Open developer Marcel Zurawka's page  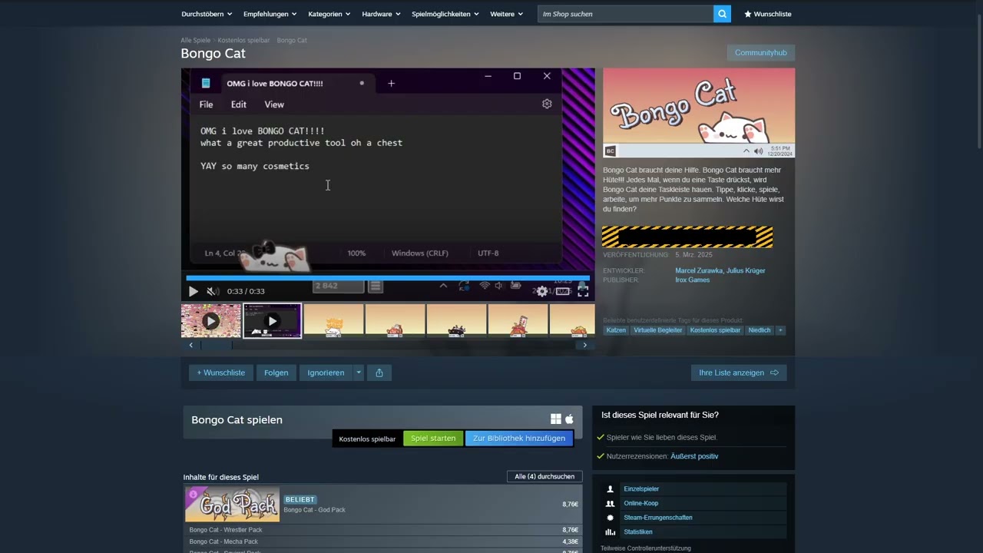point(698,270)
